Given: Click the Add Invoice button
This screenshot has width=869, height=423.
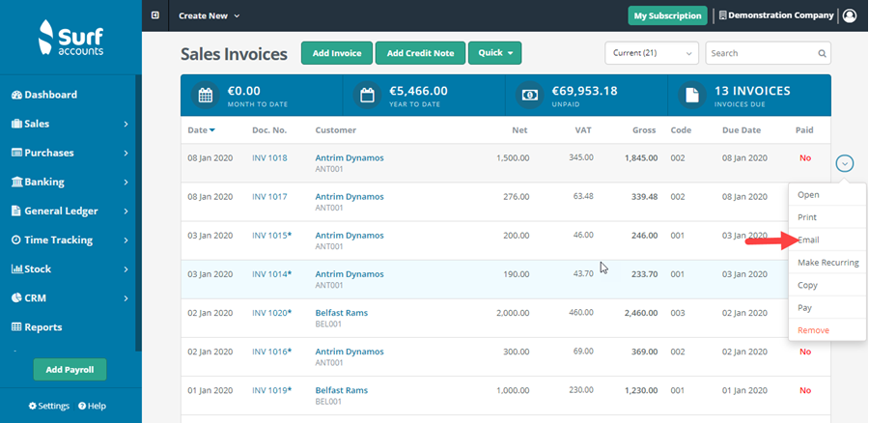Looking at the screenshot, I should click(336, 53).
